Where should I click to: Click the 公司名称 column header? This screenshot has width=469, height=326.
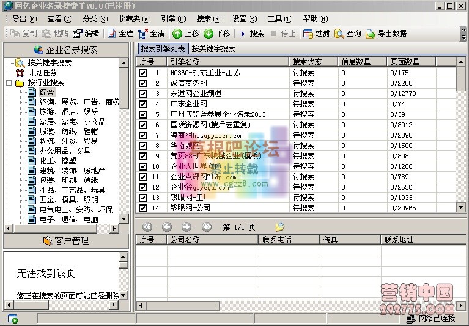click(212, 240)
